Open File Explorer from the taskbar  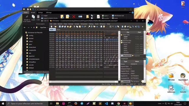[x=57, y=103]
